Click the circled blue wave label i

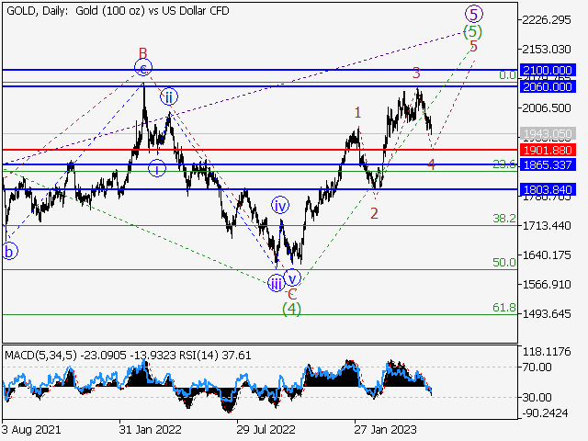[157, 168]
